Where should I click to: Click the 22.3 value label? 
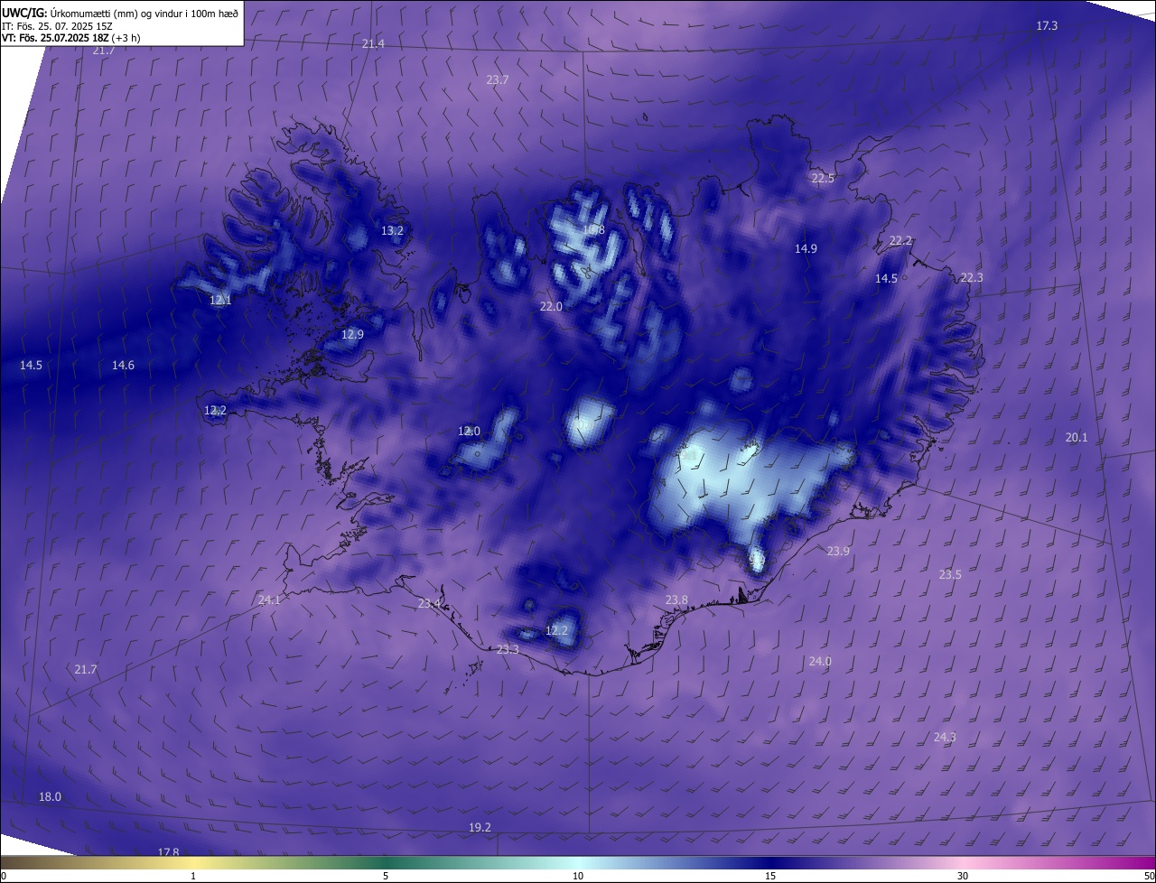coord(972,278)
